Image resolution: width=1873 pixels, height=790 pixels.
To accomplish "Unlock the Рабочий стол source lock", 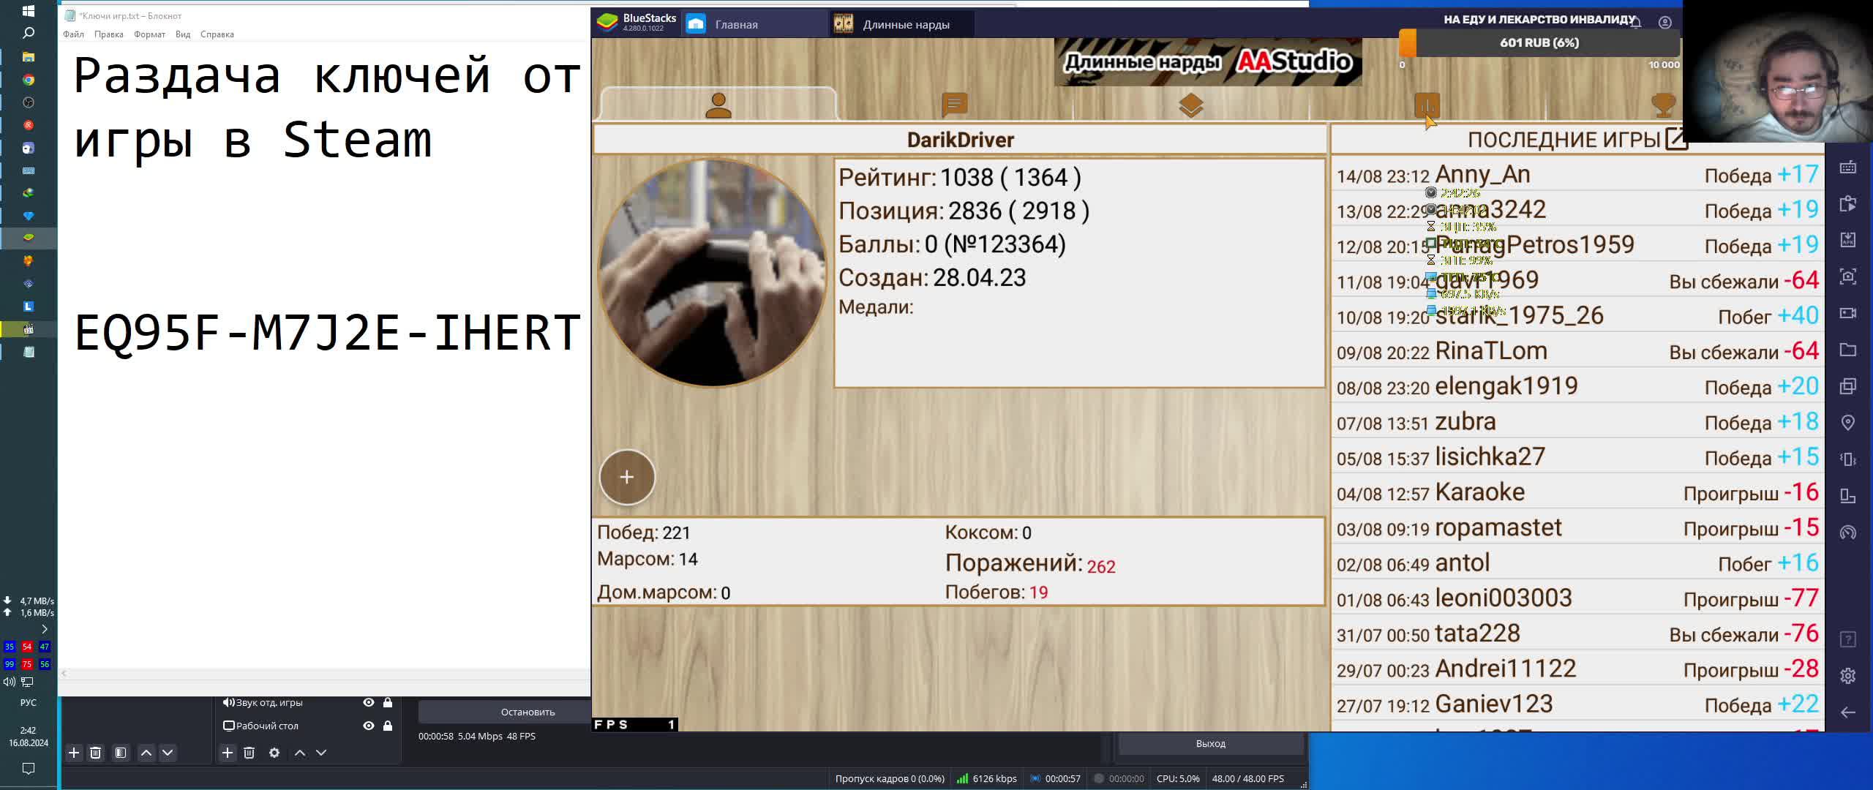I will [x=388, y=726].
